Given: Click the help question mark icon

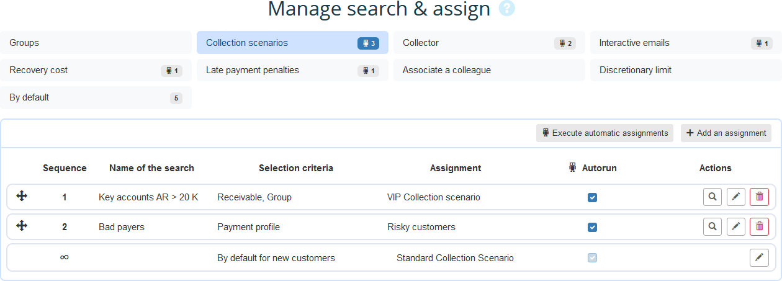Looking at the screenshot, I should pyautogui.click(x=507, y=9).
